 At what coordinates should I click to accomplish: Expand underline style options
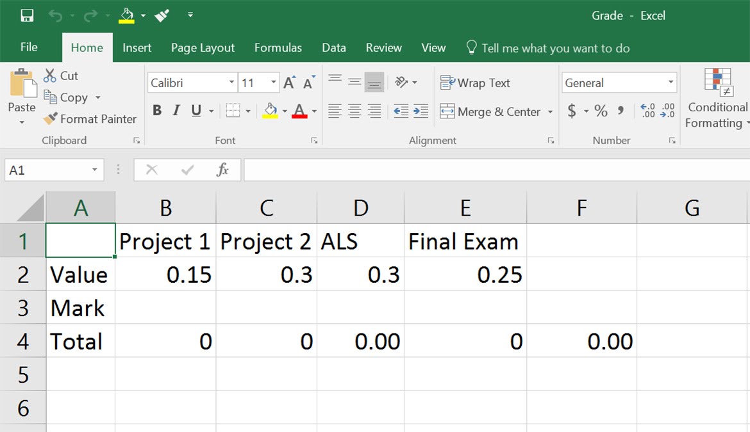211,111
